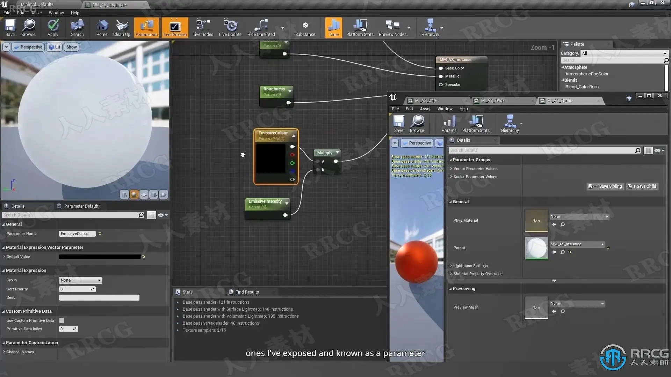Click the Clean Up toolbar icon

click(121, 28)
